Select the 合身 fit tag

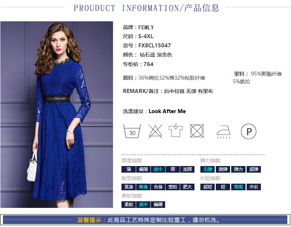pos(158,187)
